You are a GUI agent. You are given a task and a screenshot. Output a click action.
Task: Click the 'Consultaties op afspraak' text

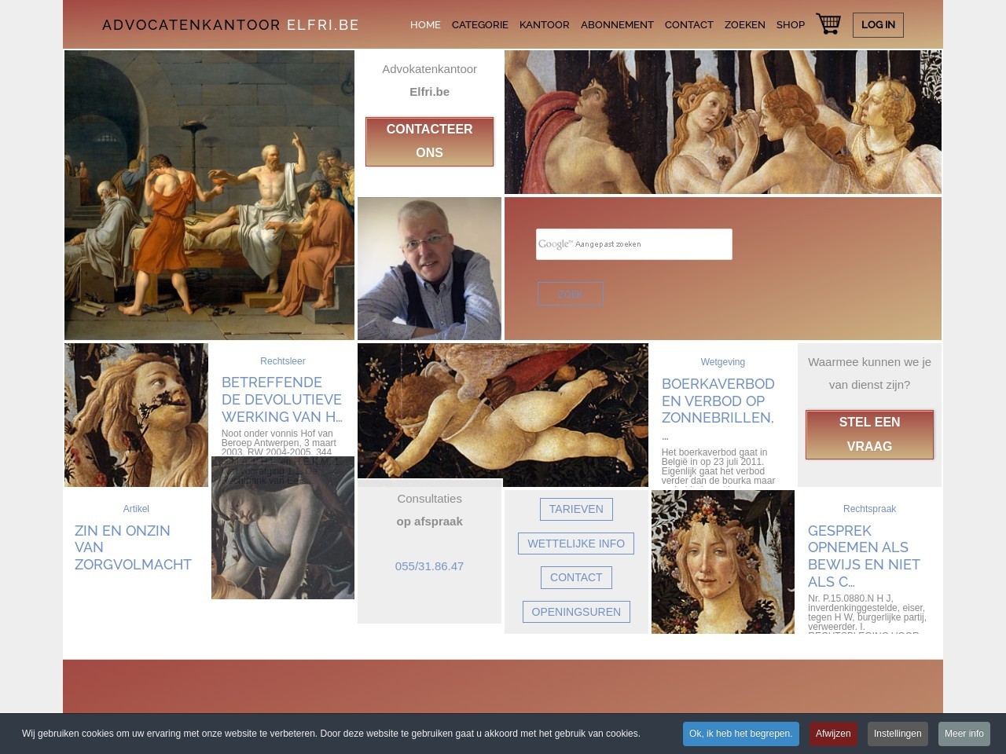[x=429, y=510]
